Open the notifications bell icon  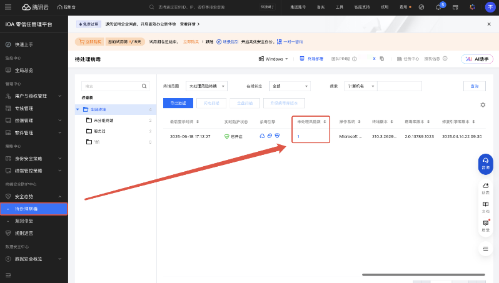438,7
